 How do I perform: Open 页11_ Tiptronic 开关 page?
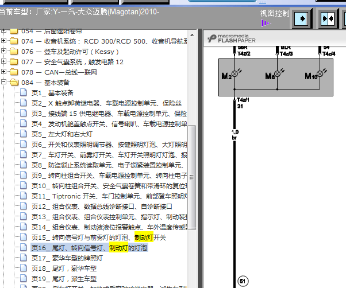point(109,196)
